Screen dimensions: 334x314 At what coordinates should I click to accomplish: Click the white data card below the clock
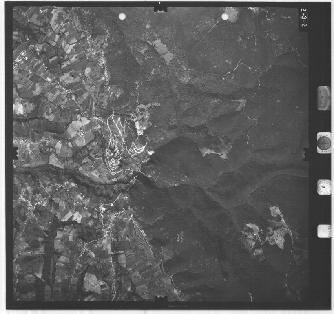(x=324, y=231)
